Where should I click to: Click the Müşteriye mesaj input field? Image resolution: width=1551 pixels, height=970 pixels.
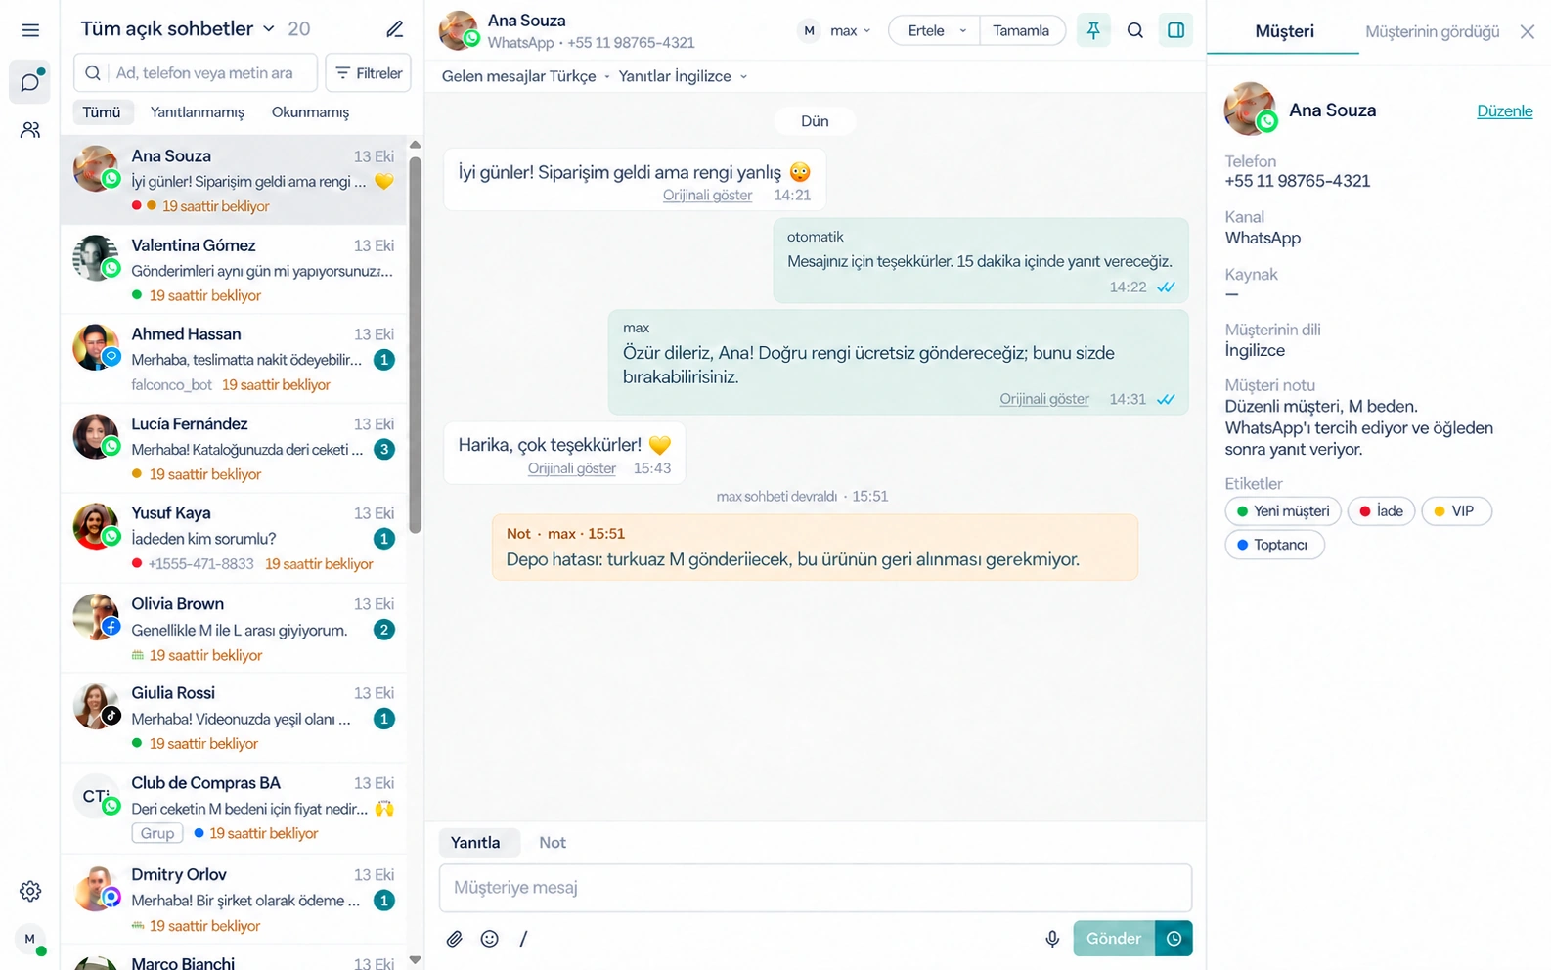tap(816, 888)
